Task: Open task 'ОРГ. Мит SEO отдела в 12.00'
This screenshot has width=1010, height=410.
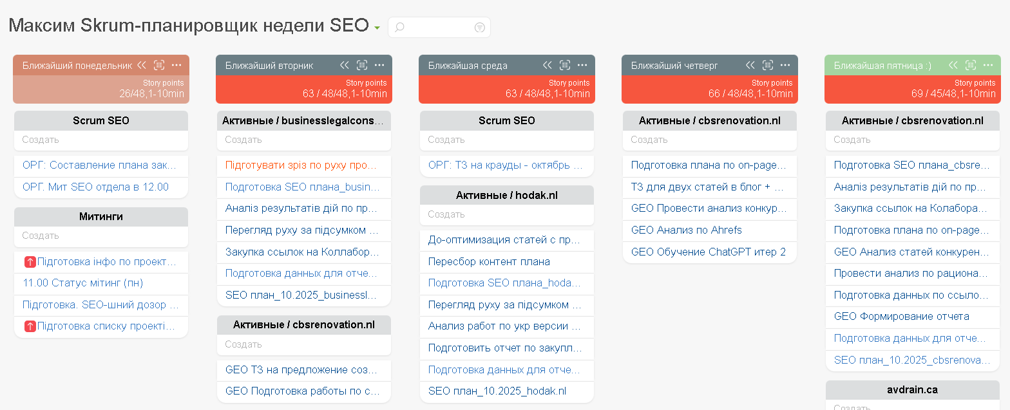Action: 95,187
